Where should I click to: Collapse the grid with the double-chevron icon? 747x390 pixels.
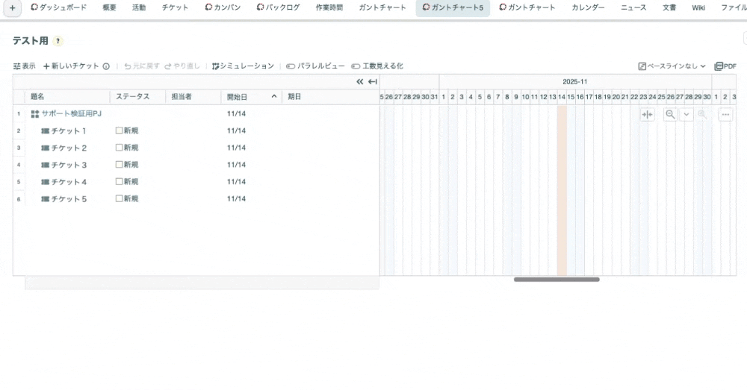pos(359,82)
